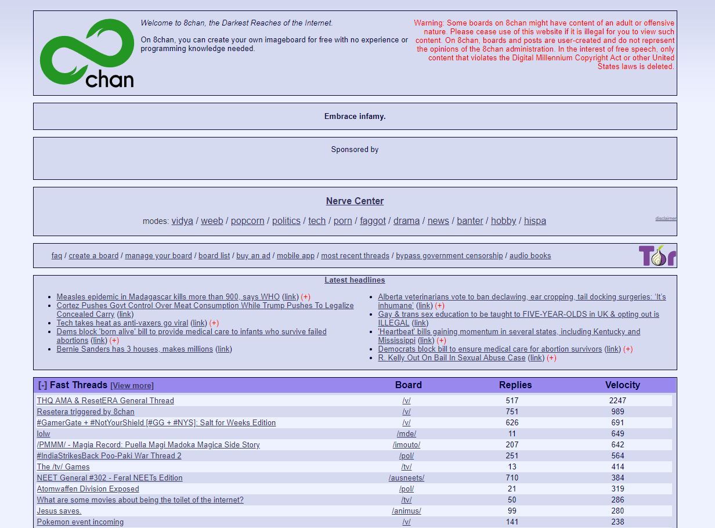
Task: Go to /mde/ board link
Action: pos(406,434)
